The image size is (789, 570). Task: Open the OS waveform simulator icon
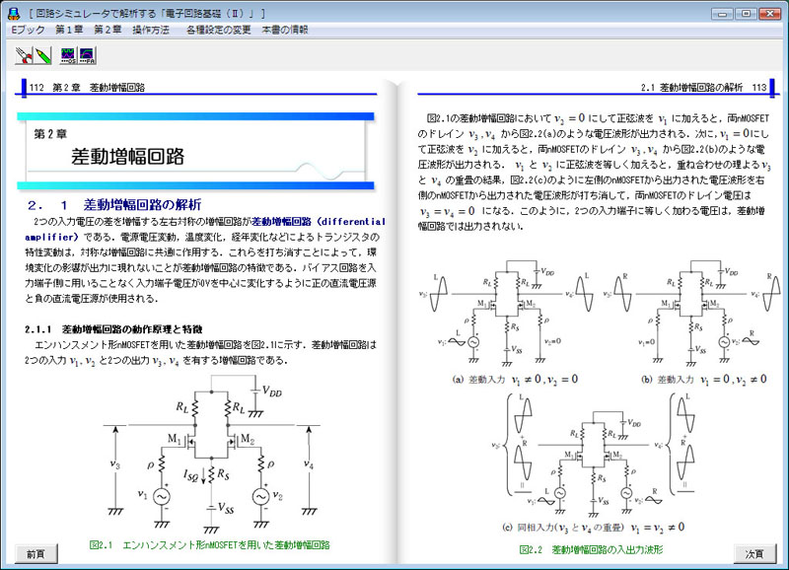pos(68,55)
